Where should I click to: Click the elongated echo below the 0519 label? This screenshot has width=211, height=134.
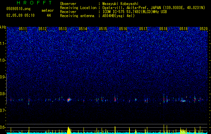tap(183, 101)
